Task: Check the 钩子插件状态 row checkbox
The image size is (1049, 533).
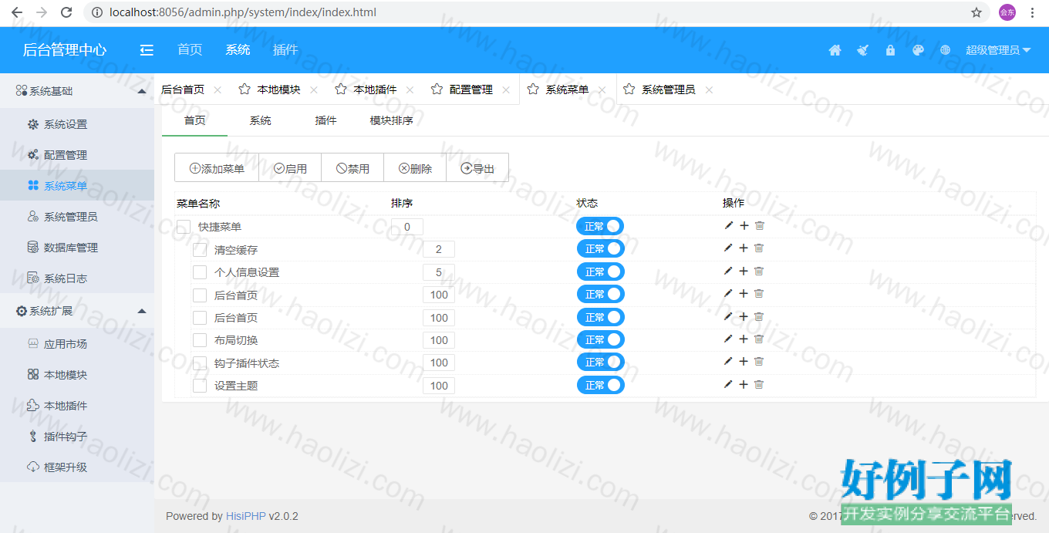Action: click(x=200, y=363)
